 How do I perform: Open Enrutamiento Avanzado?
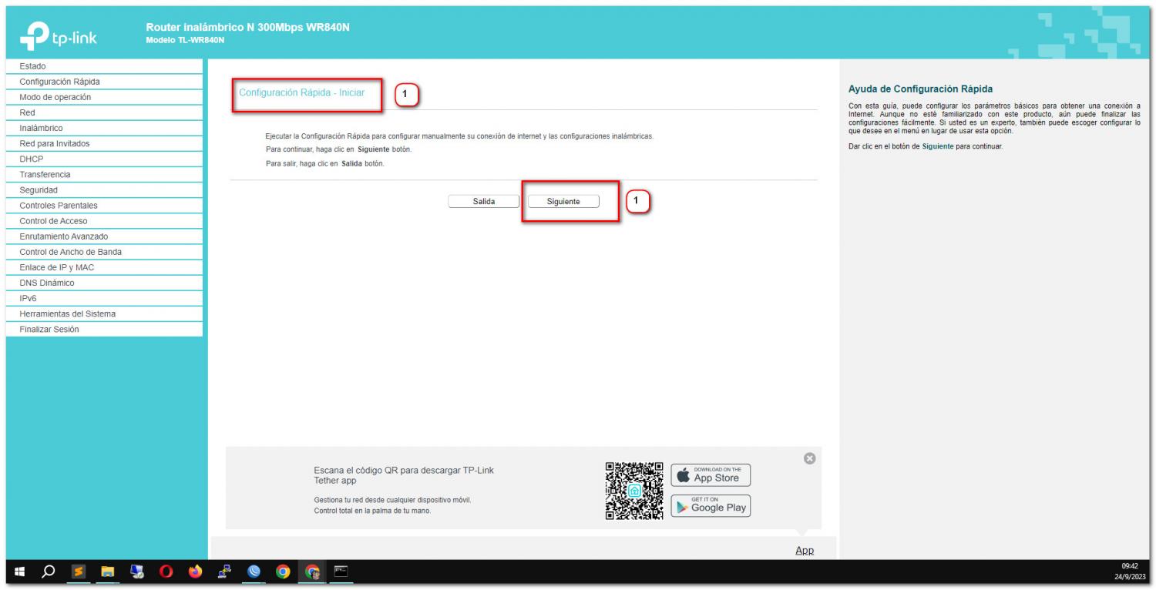(104, 236)
